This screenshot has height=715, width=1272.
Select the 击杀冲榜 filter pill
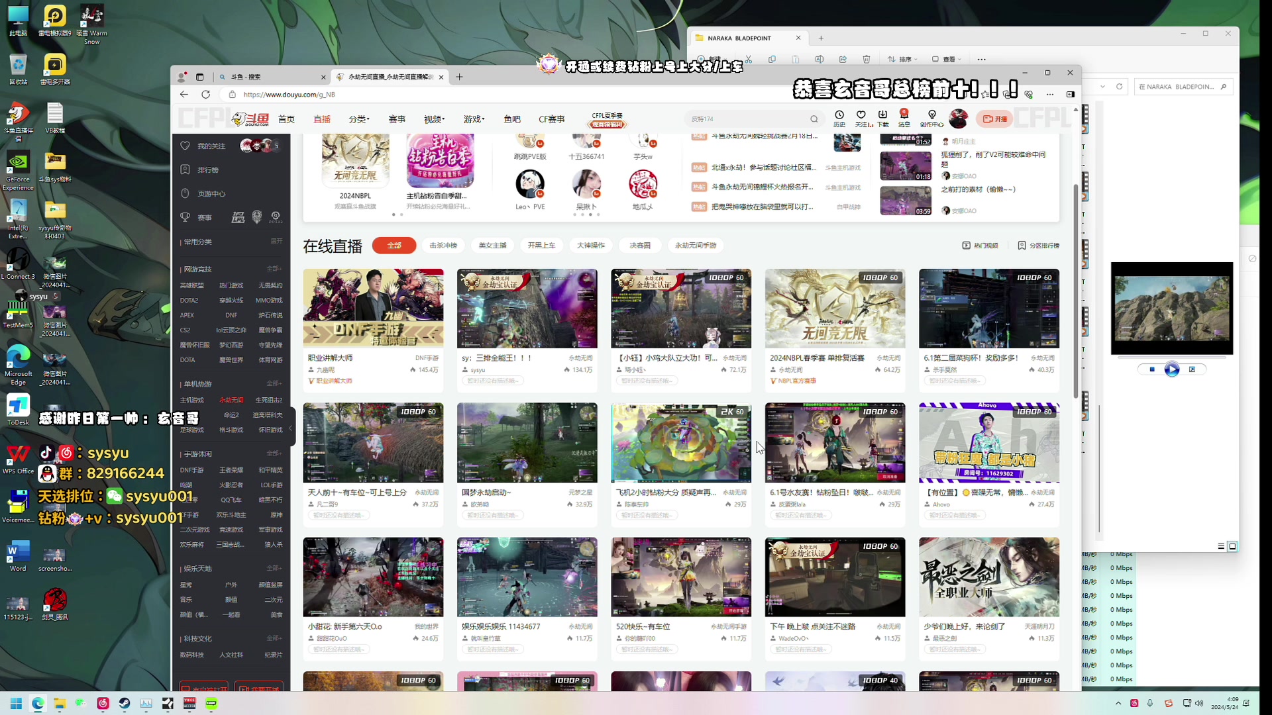coord(443,246)
